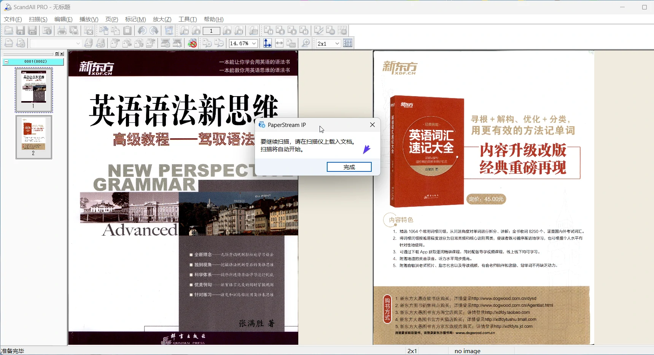Click the English grammar book cover preview

click(x=183, y=197)
